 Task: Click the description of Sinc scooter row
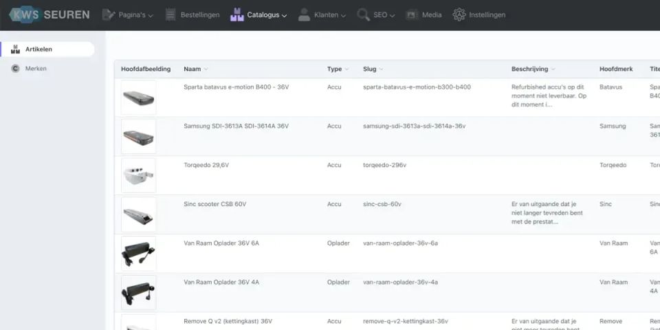coord(547,213)
